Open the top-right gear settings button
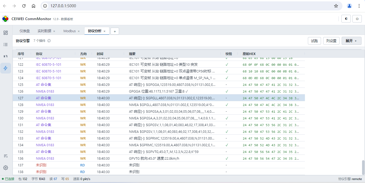Screen dimensions: 365x183 tap(357, 19)
